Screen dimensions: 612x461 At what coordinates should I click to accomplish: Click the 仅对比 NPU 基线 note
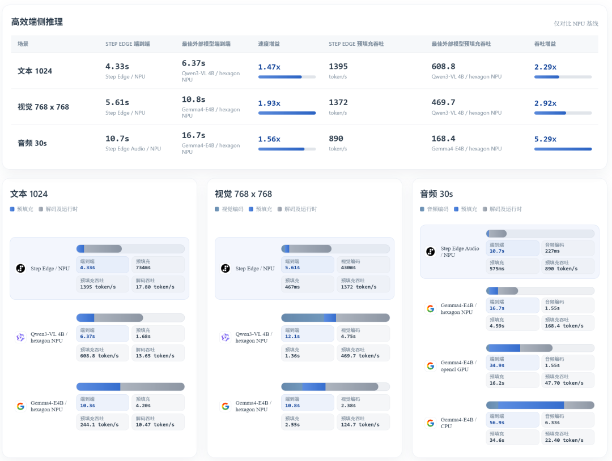click(x=576, y=24)
